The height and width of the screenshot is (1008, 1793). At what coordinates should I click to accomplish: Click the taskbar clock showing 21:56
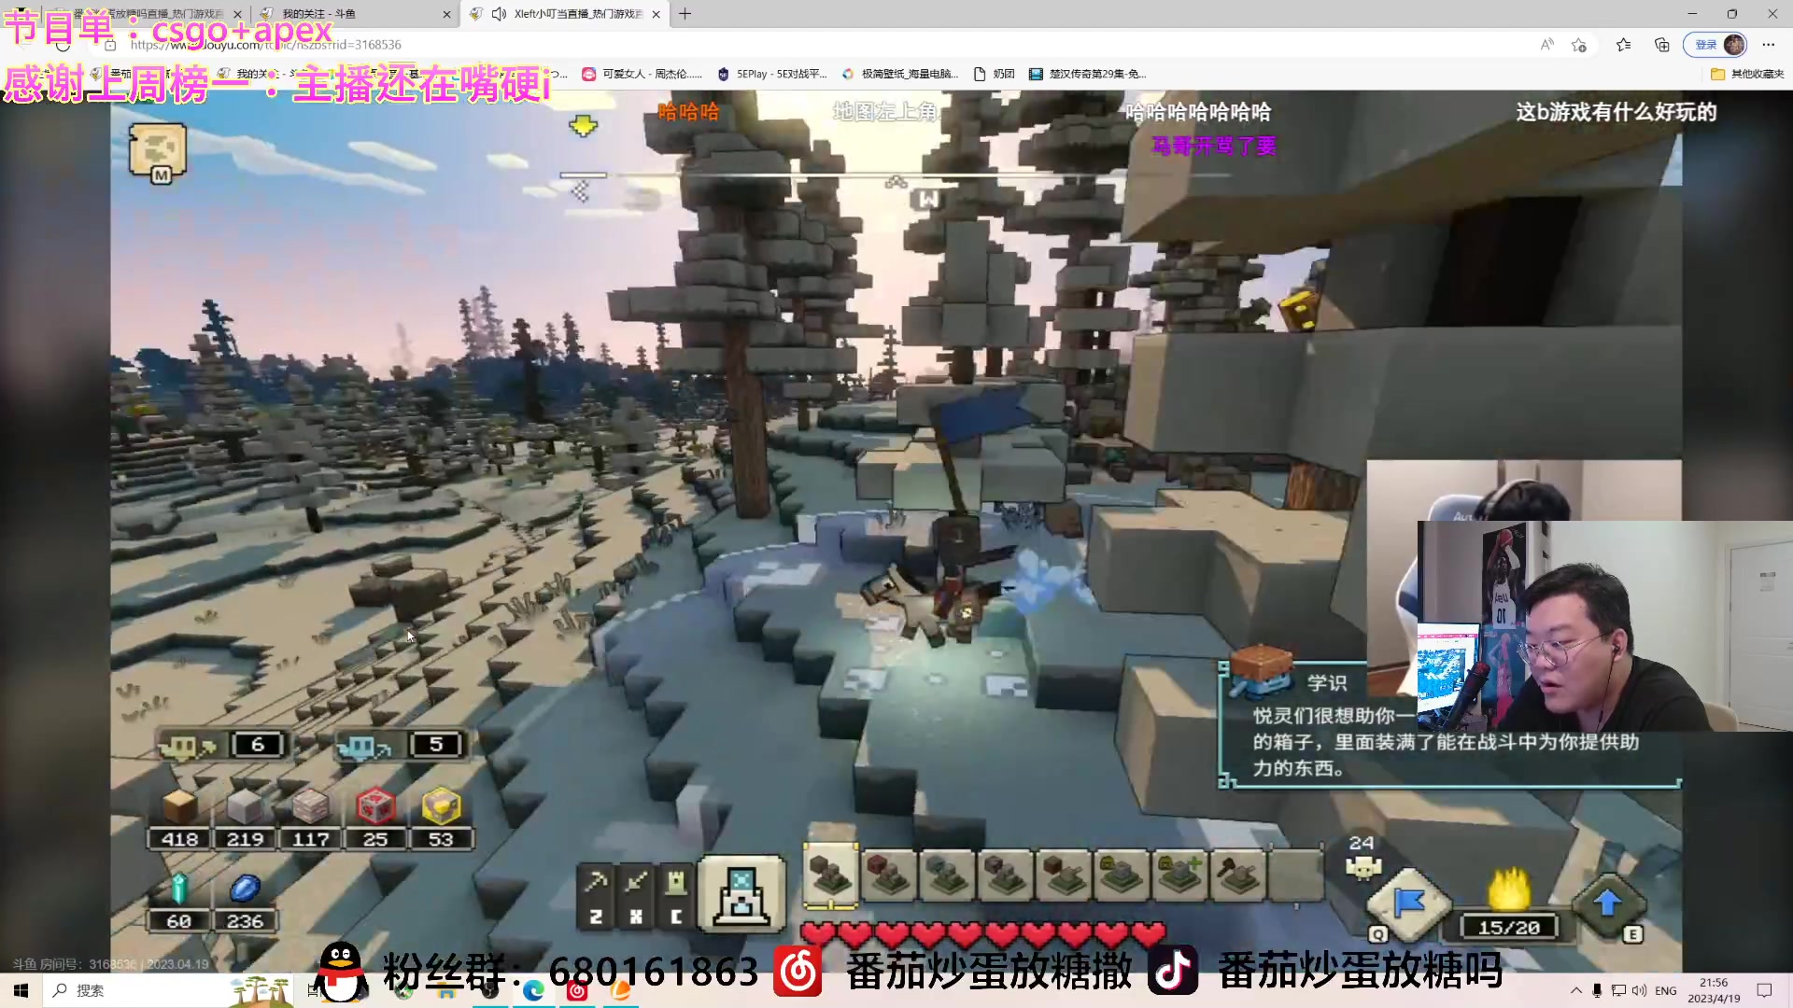pyautogui.click(x=1714, y=990)
